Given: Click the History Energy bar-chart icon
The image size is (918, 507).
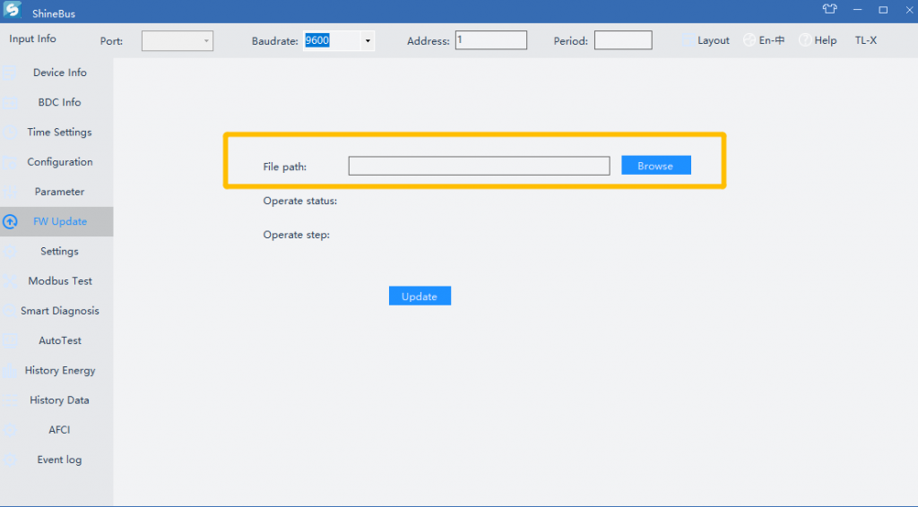Looking at the screenshot, I should 9,370.
